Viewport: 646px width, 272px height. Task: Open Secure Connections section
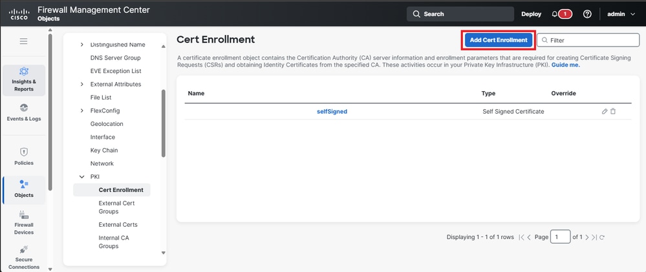coord(24,256)
